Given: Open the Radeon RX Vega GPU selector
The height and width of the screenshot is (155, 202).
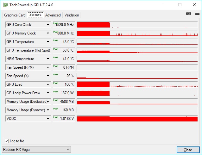Looking at the screenshot, I should tap(36, 149).
